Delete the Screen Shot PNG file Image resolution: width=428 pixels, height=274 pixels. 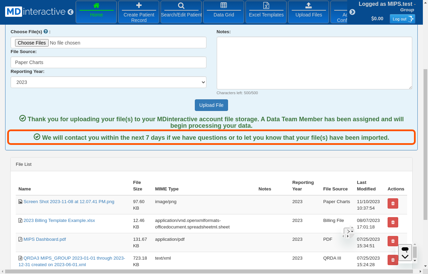pyautogui.click(x=393, y=203)
